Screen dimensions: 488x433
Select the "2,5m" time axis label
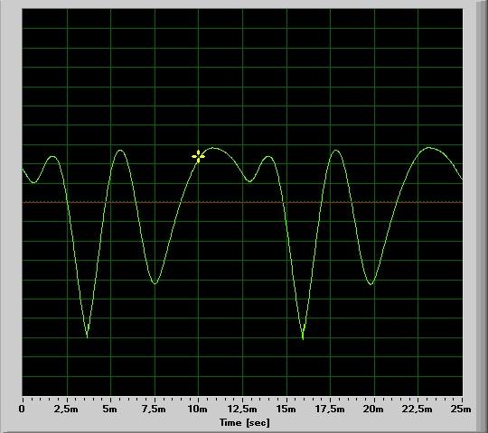click(x=66, y=409)
